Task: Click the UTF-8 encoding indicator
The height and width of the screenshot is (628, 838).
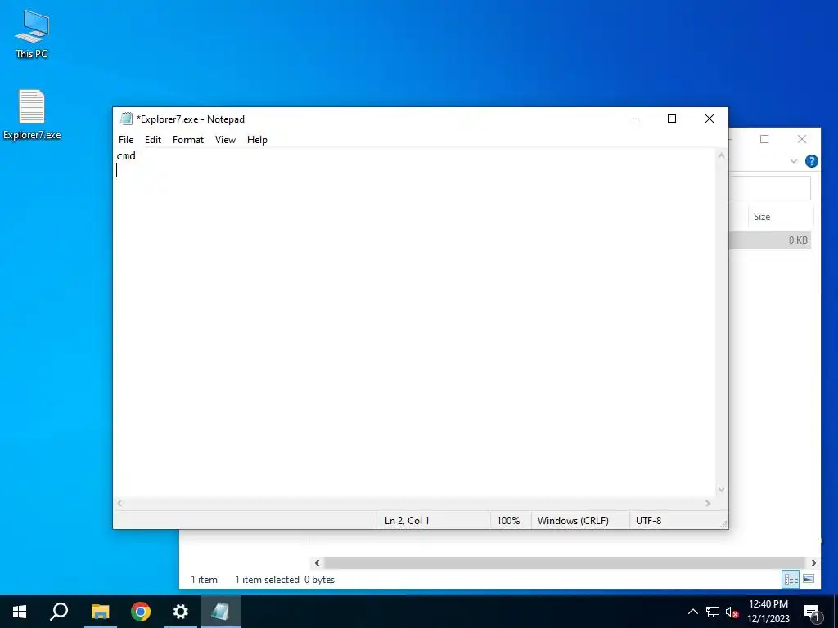Action: tap(648, 520)
